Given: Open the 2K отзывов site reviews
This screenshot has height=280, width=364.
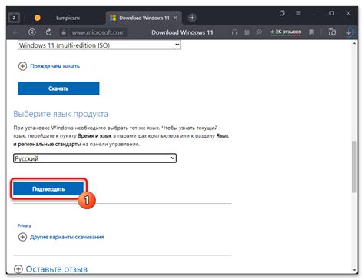Looking at the screenshot, I should (x=286, y=32).
